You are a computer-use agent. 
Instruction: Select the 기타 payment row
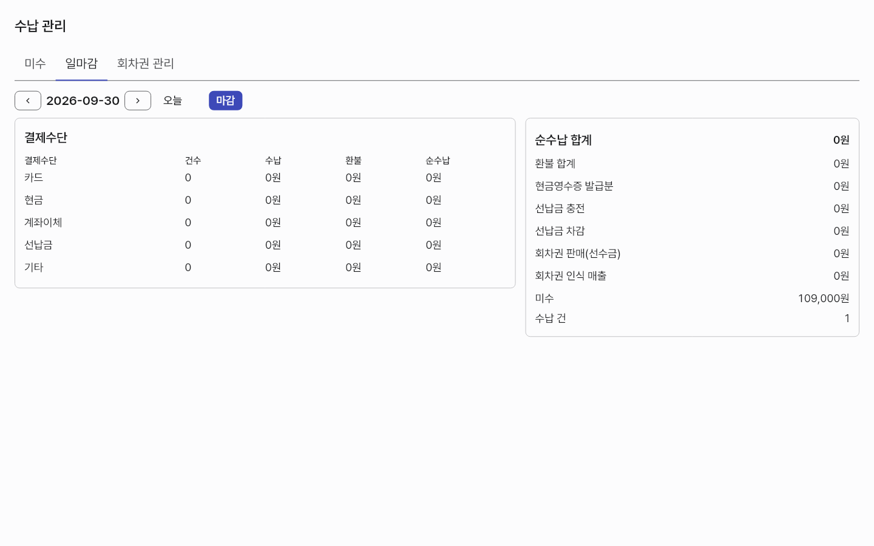pos(265,268)
